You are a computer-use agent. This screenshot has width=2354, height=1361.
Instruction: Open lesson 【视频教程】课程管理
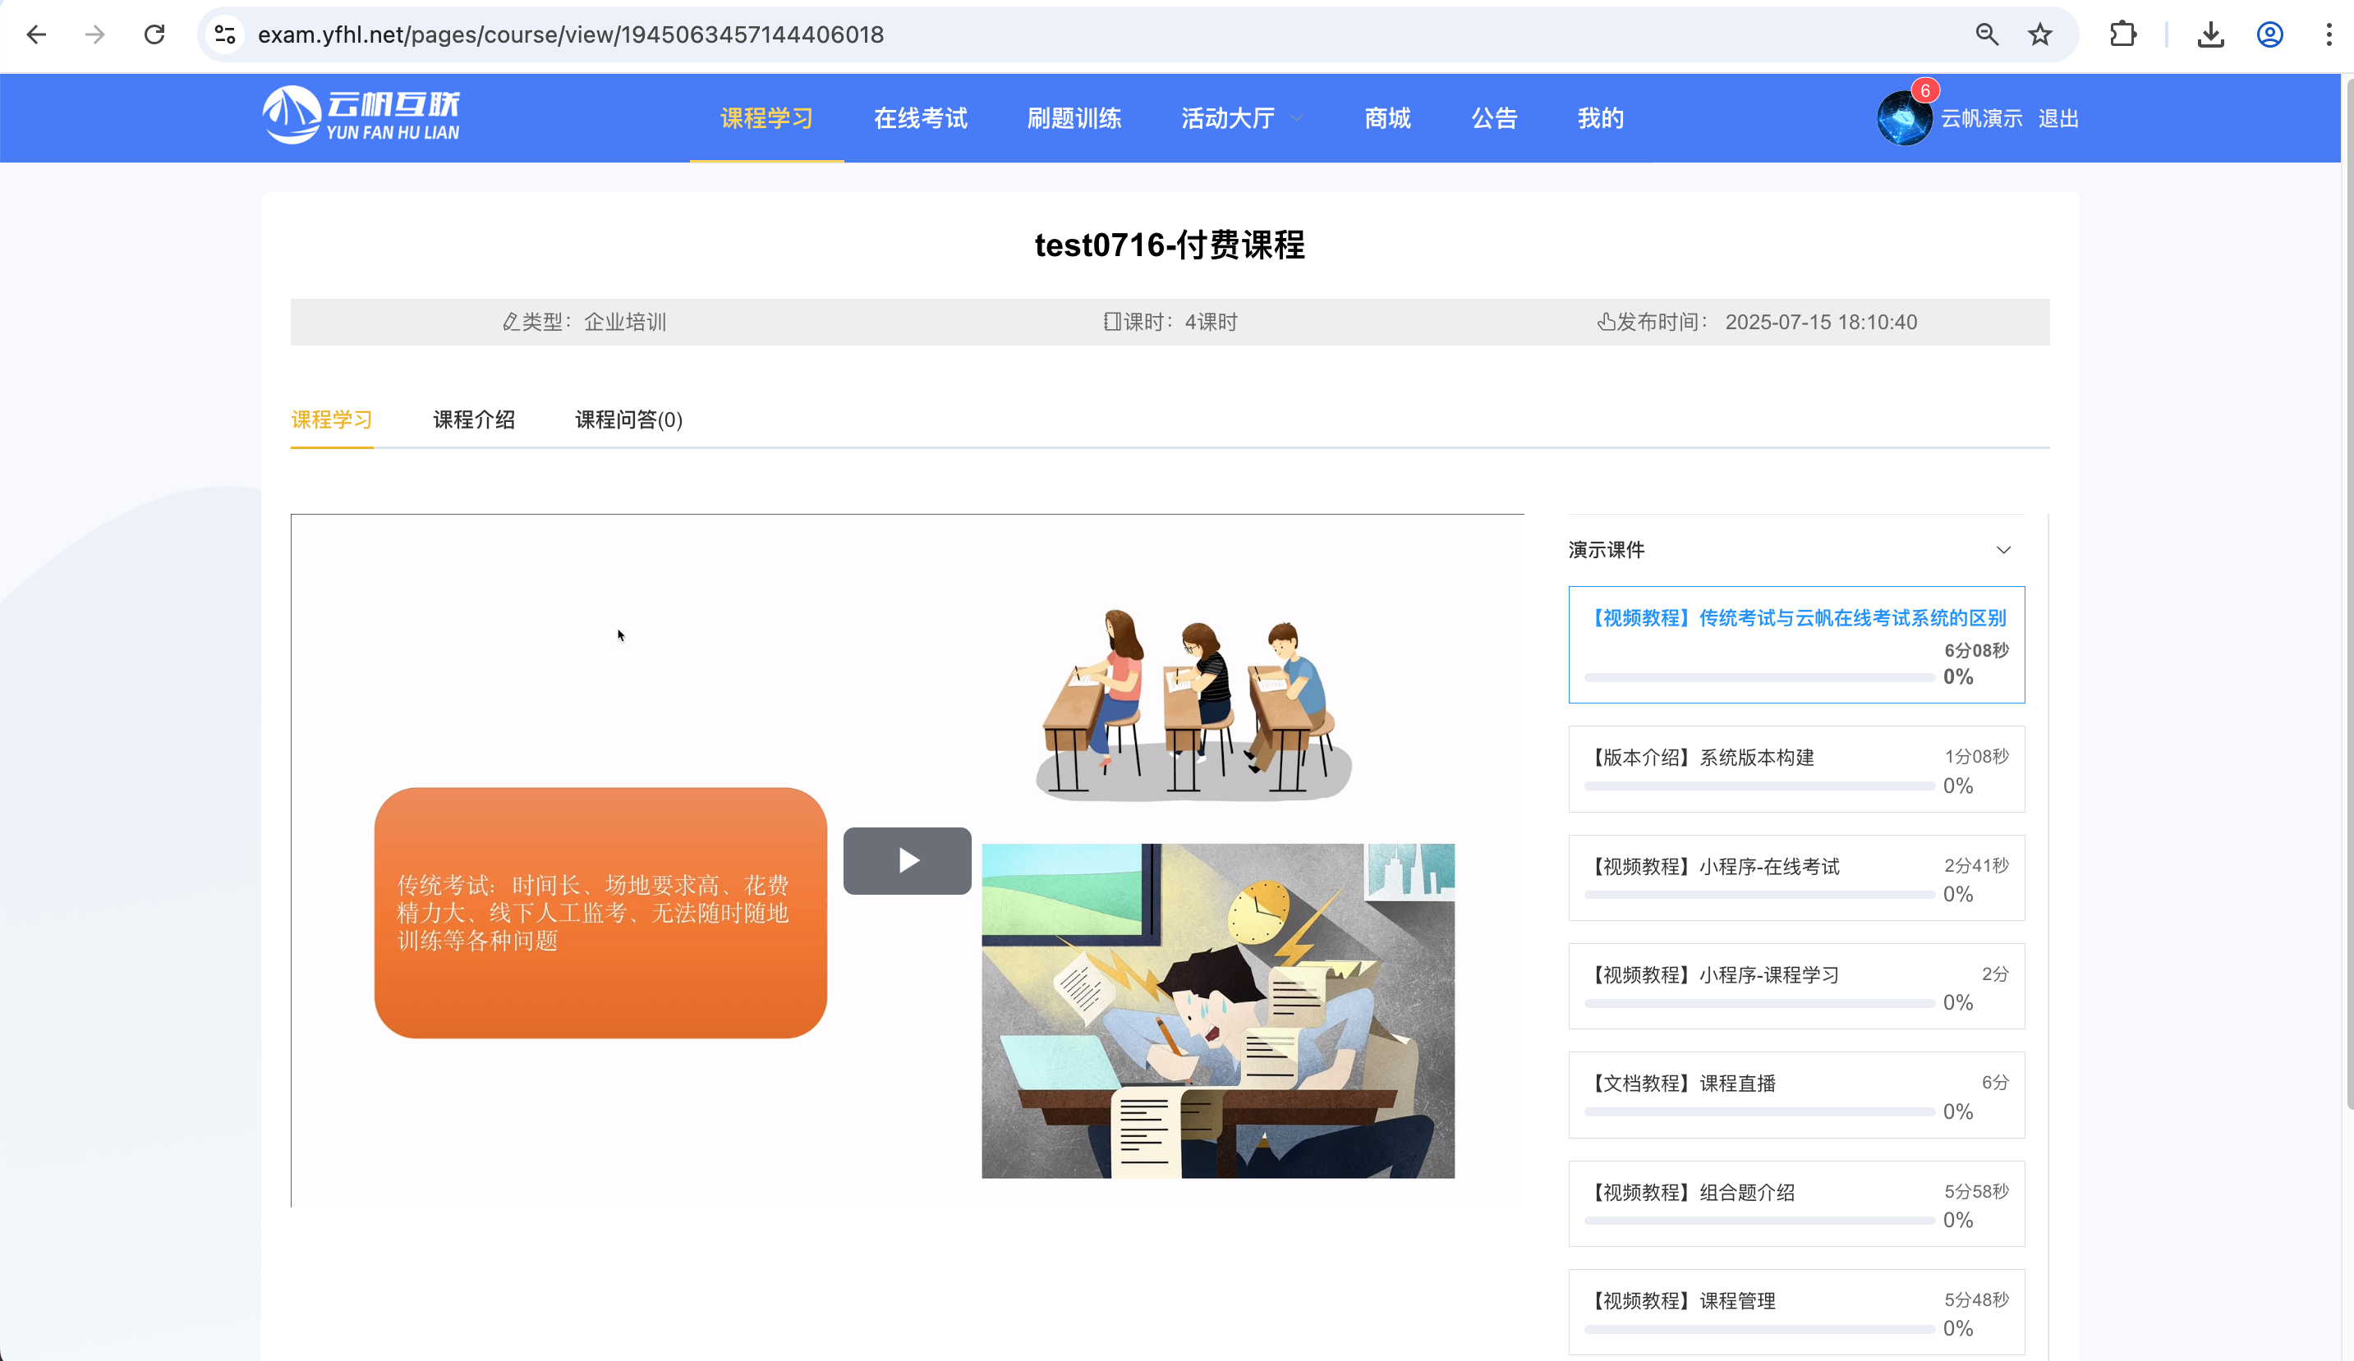(x=1796, y=1312)
